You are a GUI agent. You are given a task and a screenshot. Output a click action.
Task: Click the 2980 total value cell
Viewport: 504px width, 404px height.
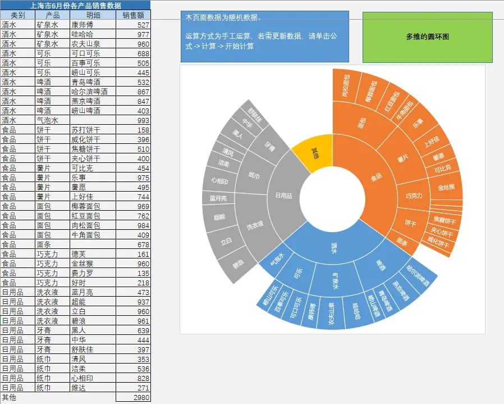tap(132, 397)
